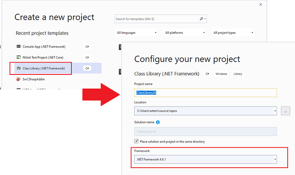Click the Solution name info icon
This screenshot has height=175, width=295.
(158, 122)
